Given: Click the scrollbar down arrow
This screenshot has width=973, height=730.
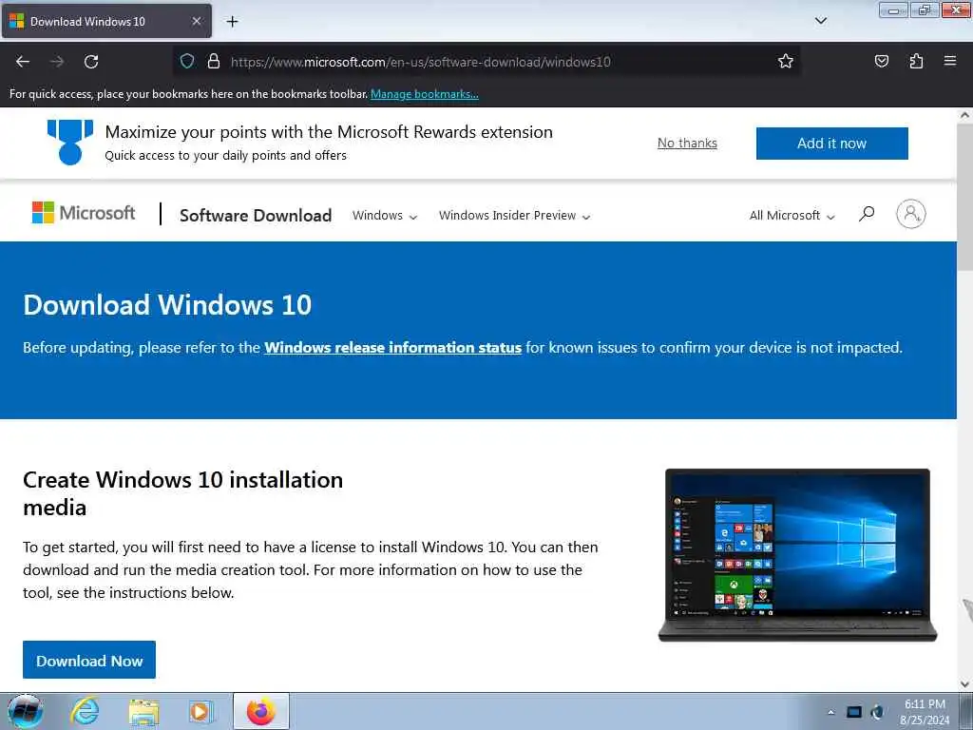Looking at the screenshot, I should (964, 684).
